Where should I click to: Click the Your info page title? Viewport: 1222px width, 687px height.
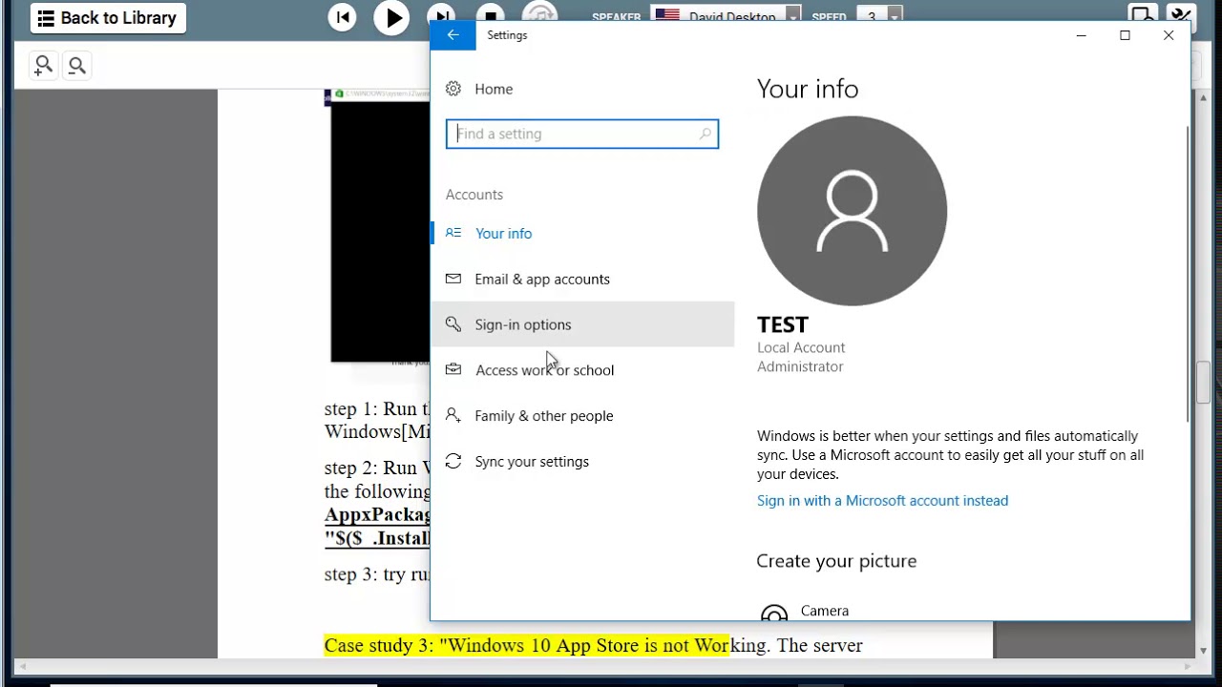click(808, 89)
